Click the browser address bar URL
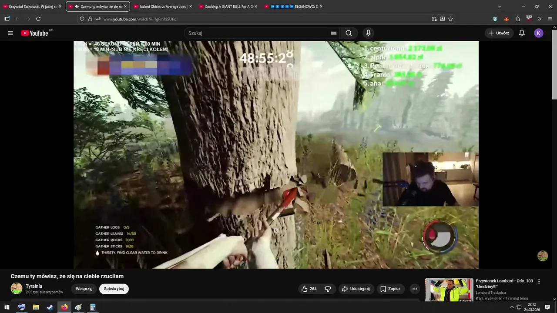The image size is (557, 313). click(x=140, y=19)
